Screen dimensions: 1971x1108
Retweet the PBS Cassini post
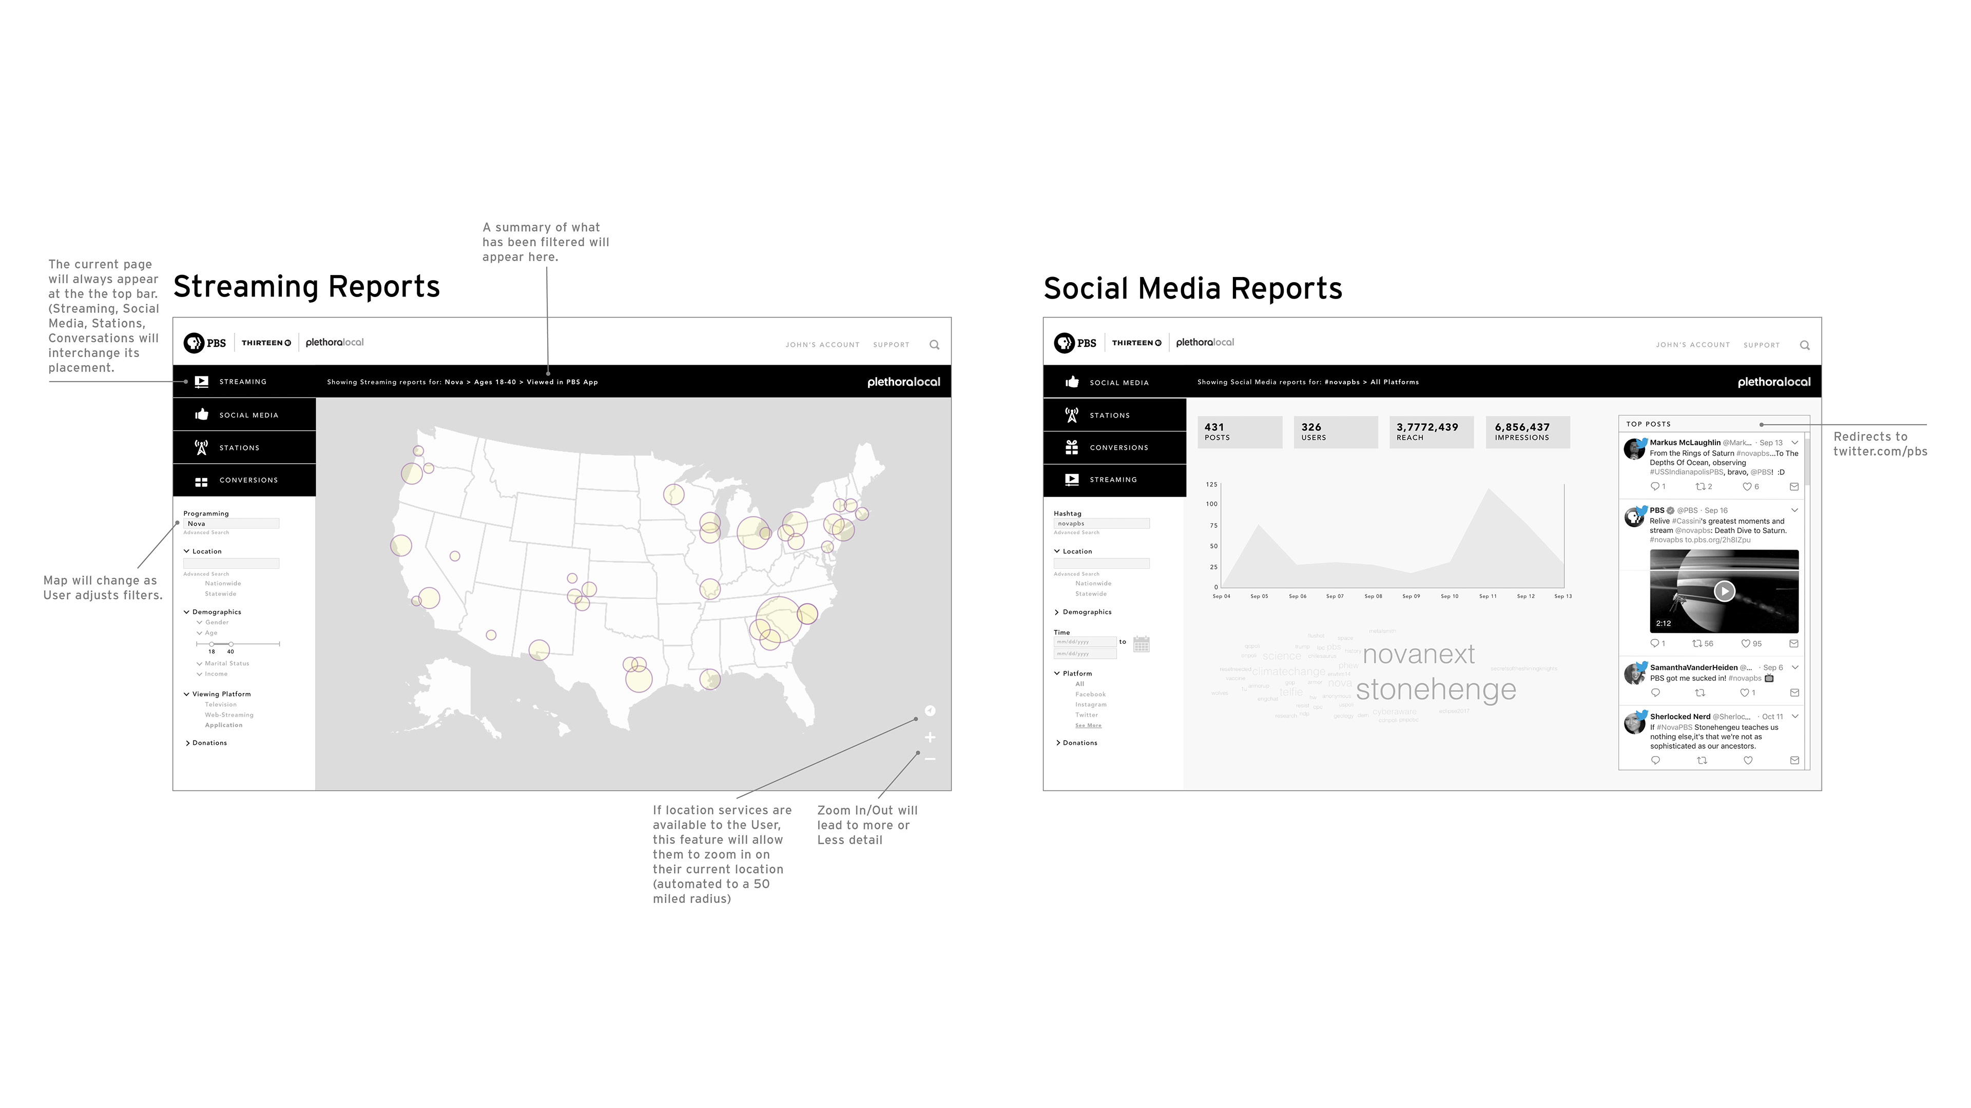tap(1697, 644)
